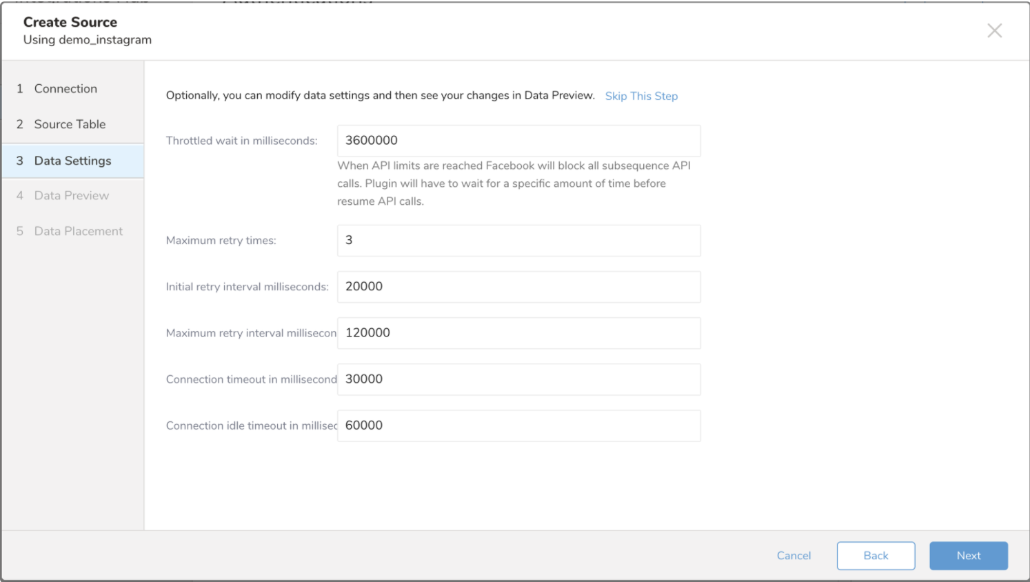Select the Maximum retry interval field showing 120000

coord(518,333)
